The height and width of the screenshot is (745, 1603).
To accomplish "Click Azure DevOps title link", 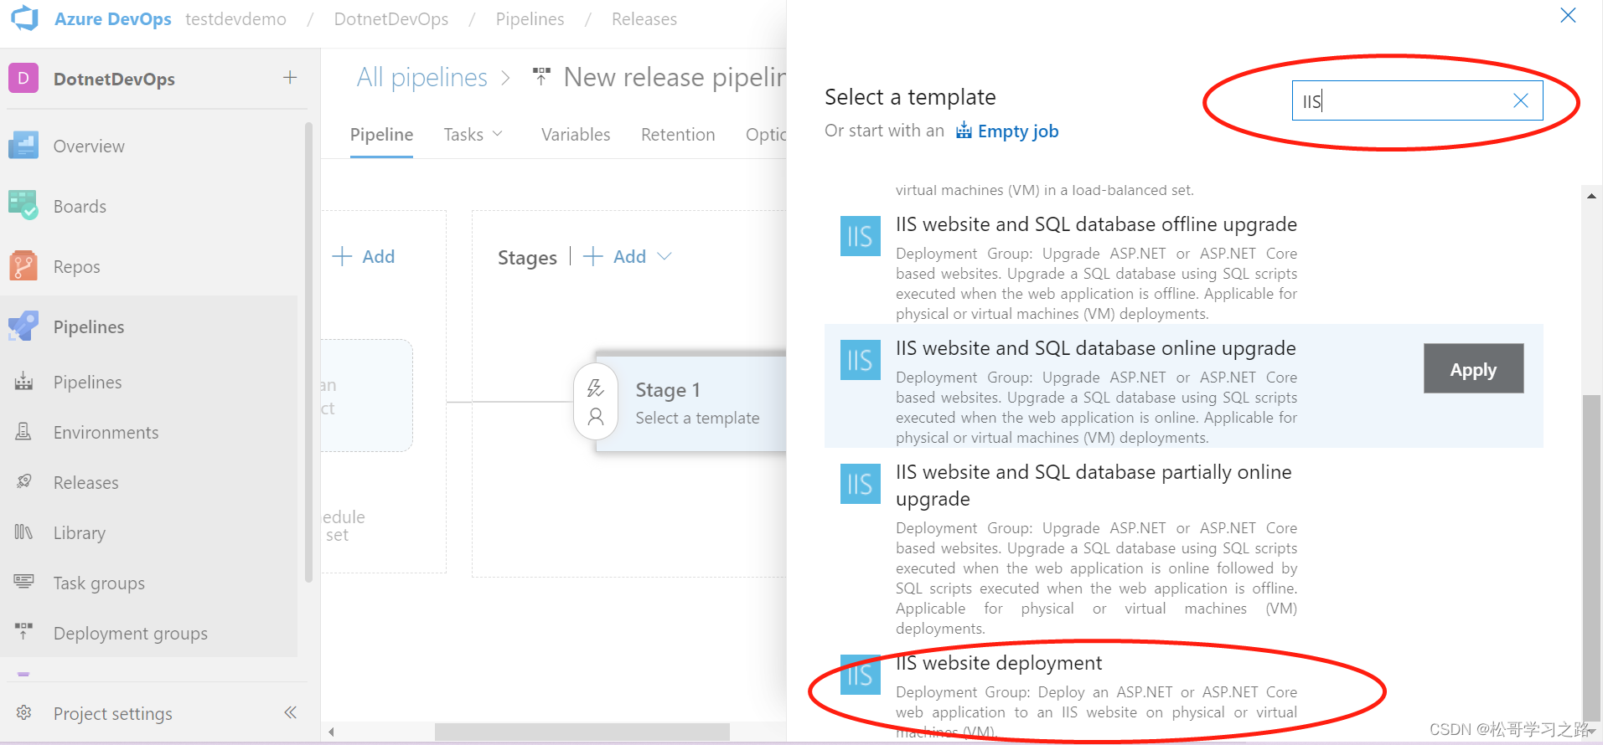I will click(112, 18).
